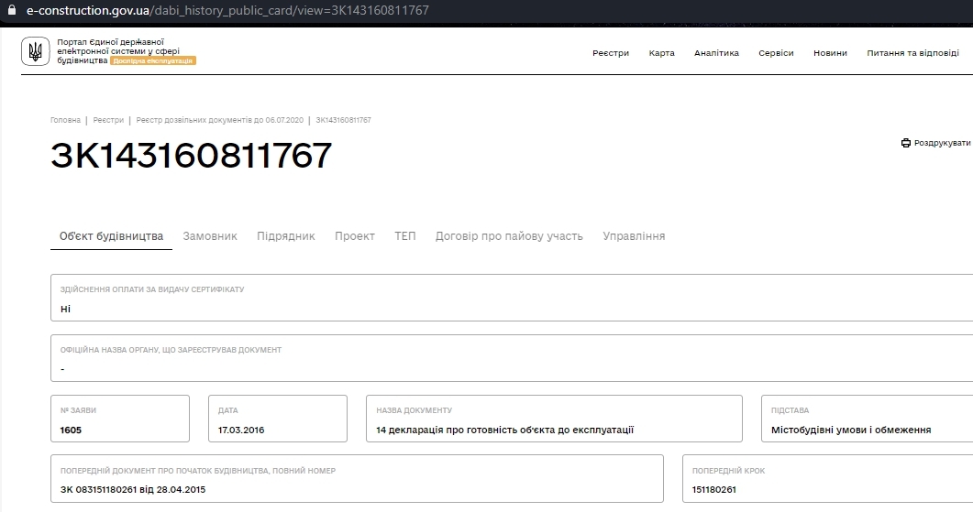This screenshot has height=512, width=973.
Task: Open the Сервіси navigation item
Action: point(776,53)
